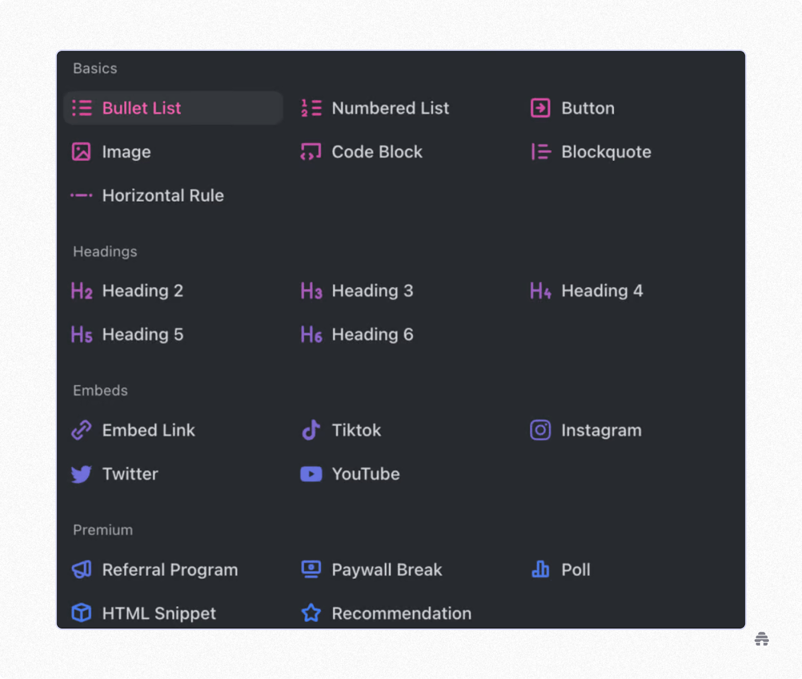Click the Basics section heading
Screen dimensions: 802x679
(x=95, y=68)
